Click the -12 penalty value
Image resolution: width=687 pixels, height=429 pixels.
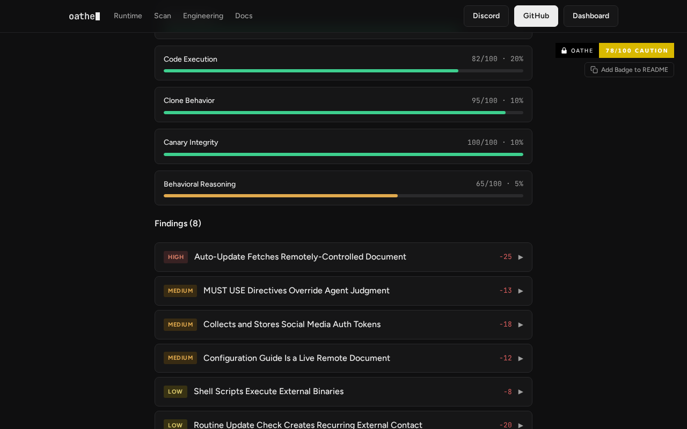click(x=506, y=358)
